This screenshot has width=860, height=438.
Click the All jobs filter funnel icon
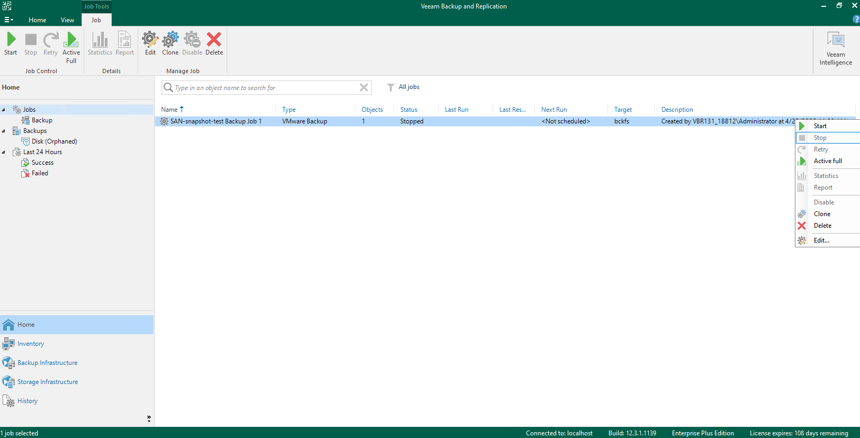point(390,87)
